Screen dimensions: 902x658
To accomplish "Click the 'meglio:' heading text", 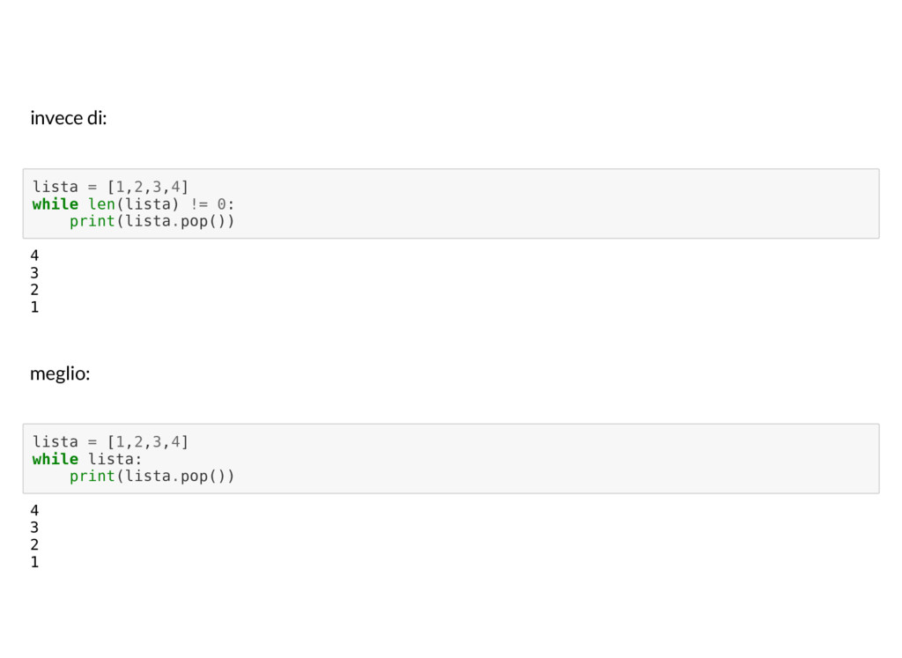I will [x=60, y=373].
